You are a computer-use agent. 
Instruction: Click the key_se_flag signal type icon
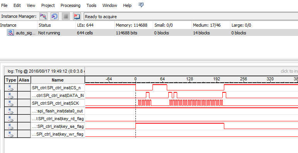11,126
